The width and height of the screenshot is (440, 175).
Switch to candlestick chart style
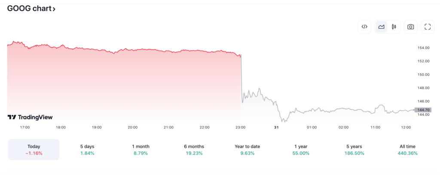tap(394, 27)
